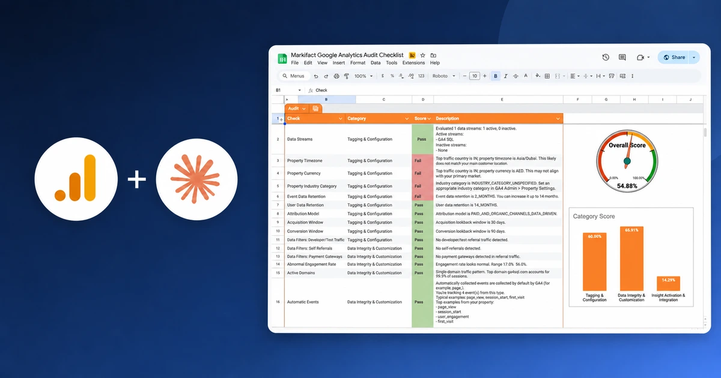Decrease decimal places icon
Image resolution: width=721 pixels, height=378 pixels.
(401, 76)
